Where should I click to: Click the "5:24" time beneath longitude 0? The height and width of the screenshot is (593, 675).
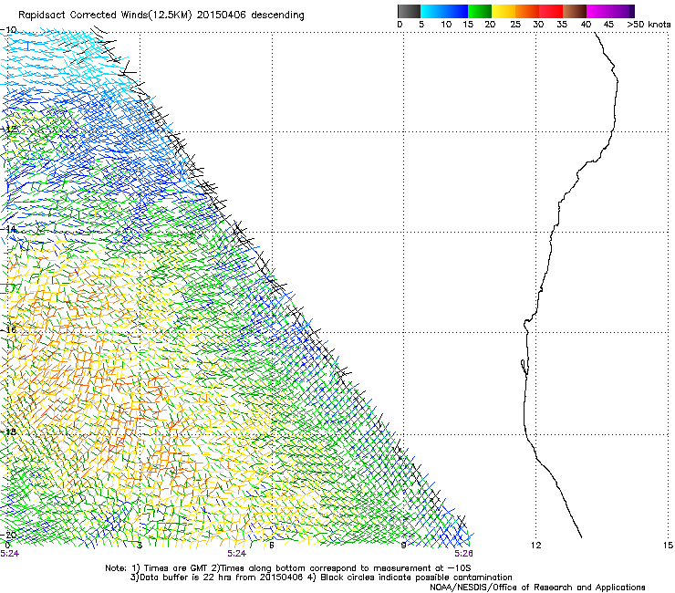(x=9, y=554)
